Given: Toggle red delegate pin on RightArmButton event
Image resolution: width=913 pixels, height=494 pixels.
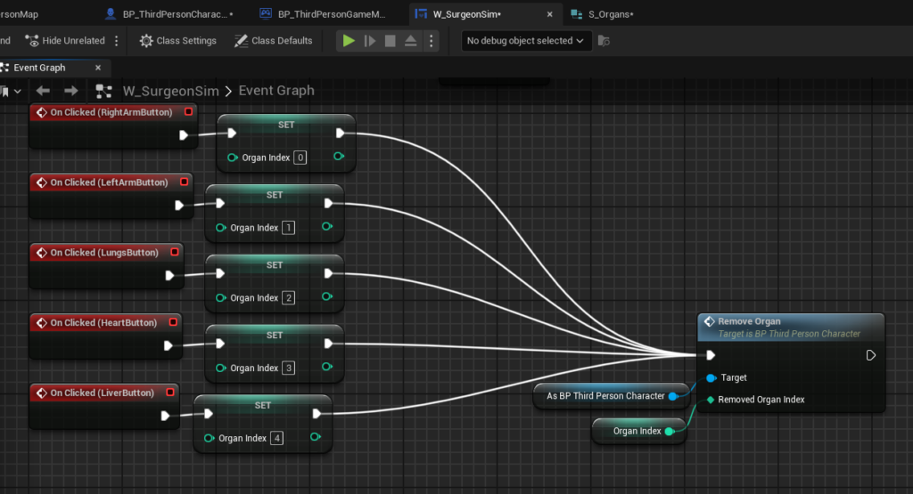Looking at the screenshot, I should click(188, 112).
